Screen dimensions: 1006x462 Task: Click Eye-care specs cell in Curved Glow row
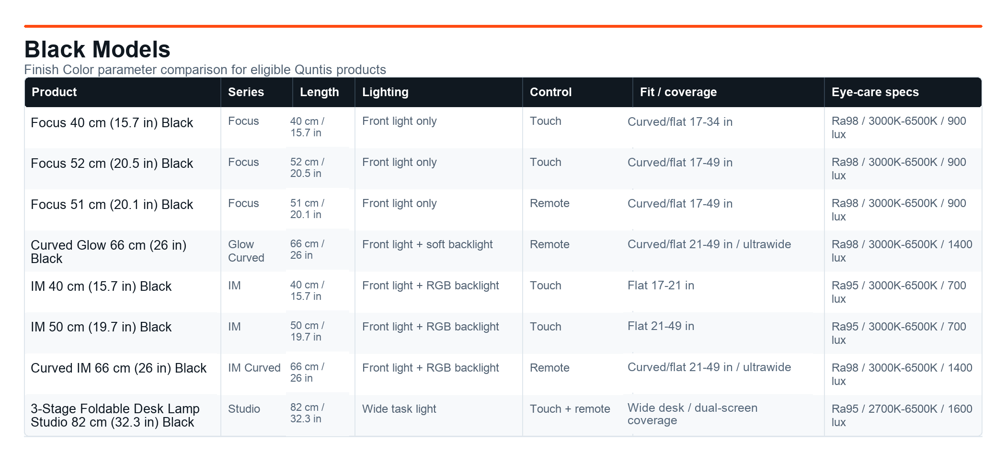point(902,251)
